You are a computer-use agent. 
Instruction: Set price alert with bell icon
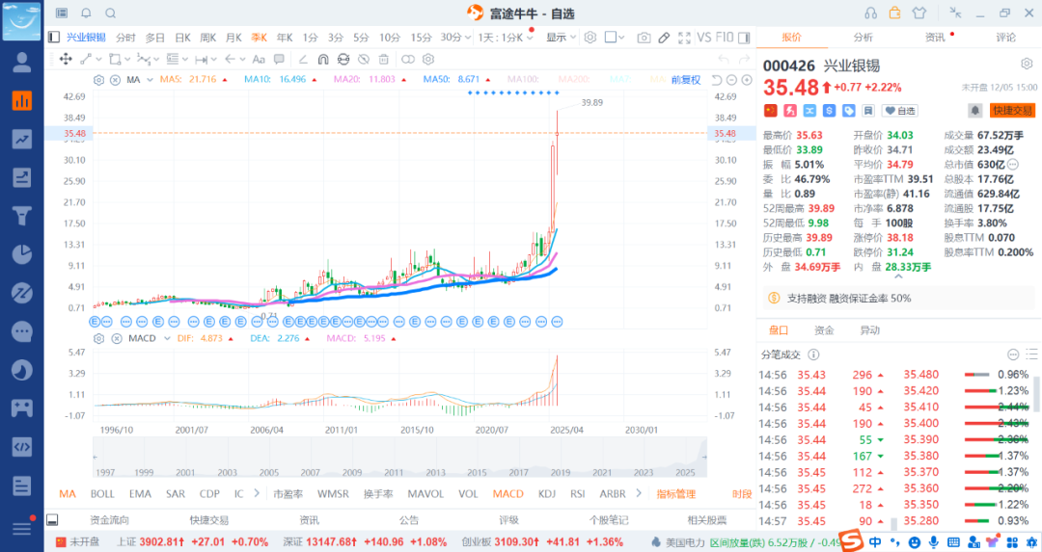974,110
